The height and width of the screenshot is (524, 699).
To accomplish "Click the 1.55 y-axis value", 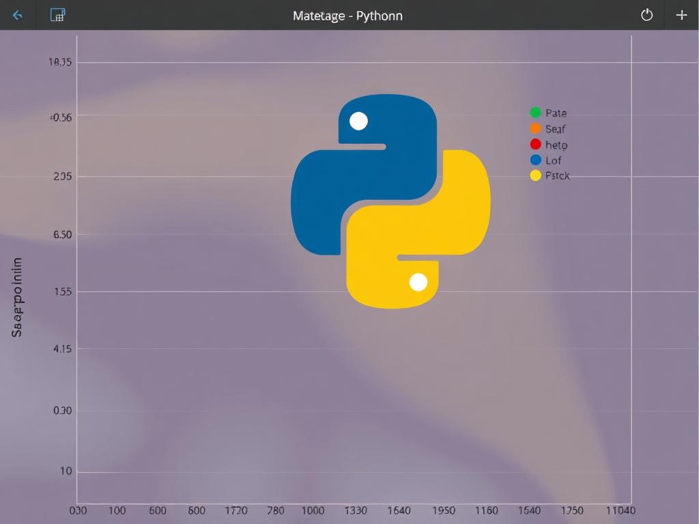I will 62,292.
